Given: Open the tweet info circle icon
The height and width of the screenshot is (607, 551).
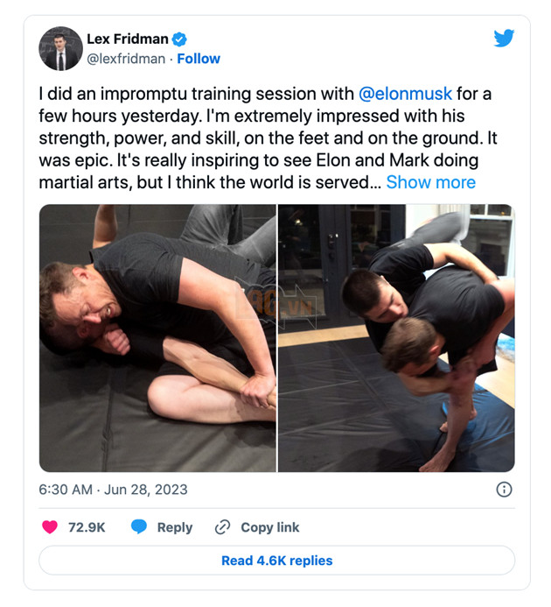Looking at the screenshot, I should click(x=504, y=490).
